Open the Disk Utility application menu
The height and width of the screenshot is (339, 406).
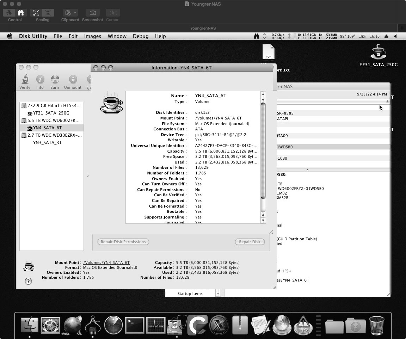click(33, 36)
